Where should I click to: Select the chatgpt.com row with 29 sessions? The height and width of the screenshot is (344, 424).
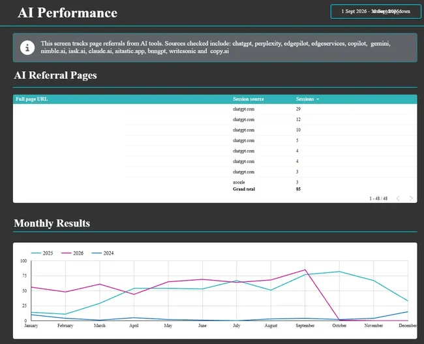(215, 109)
